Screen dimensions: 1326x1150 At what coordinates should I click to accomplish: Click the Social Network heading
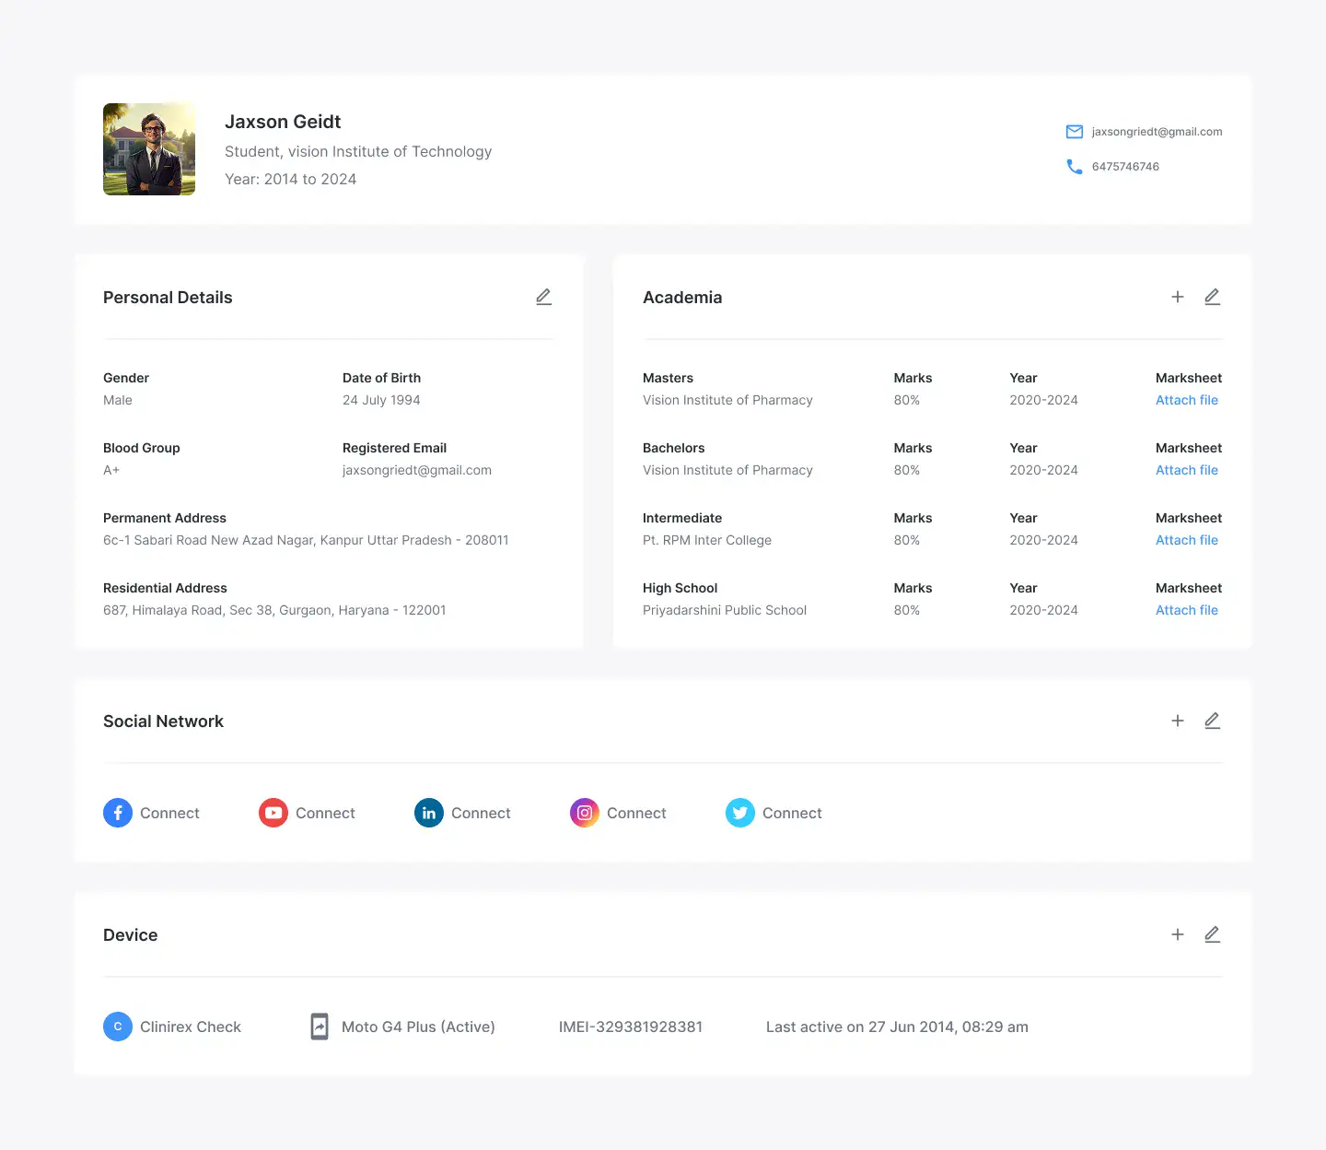coord(163,721)
